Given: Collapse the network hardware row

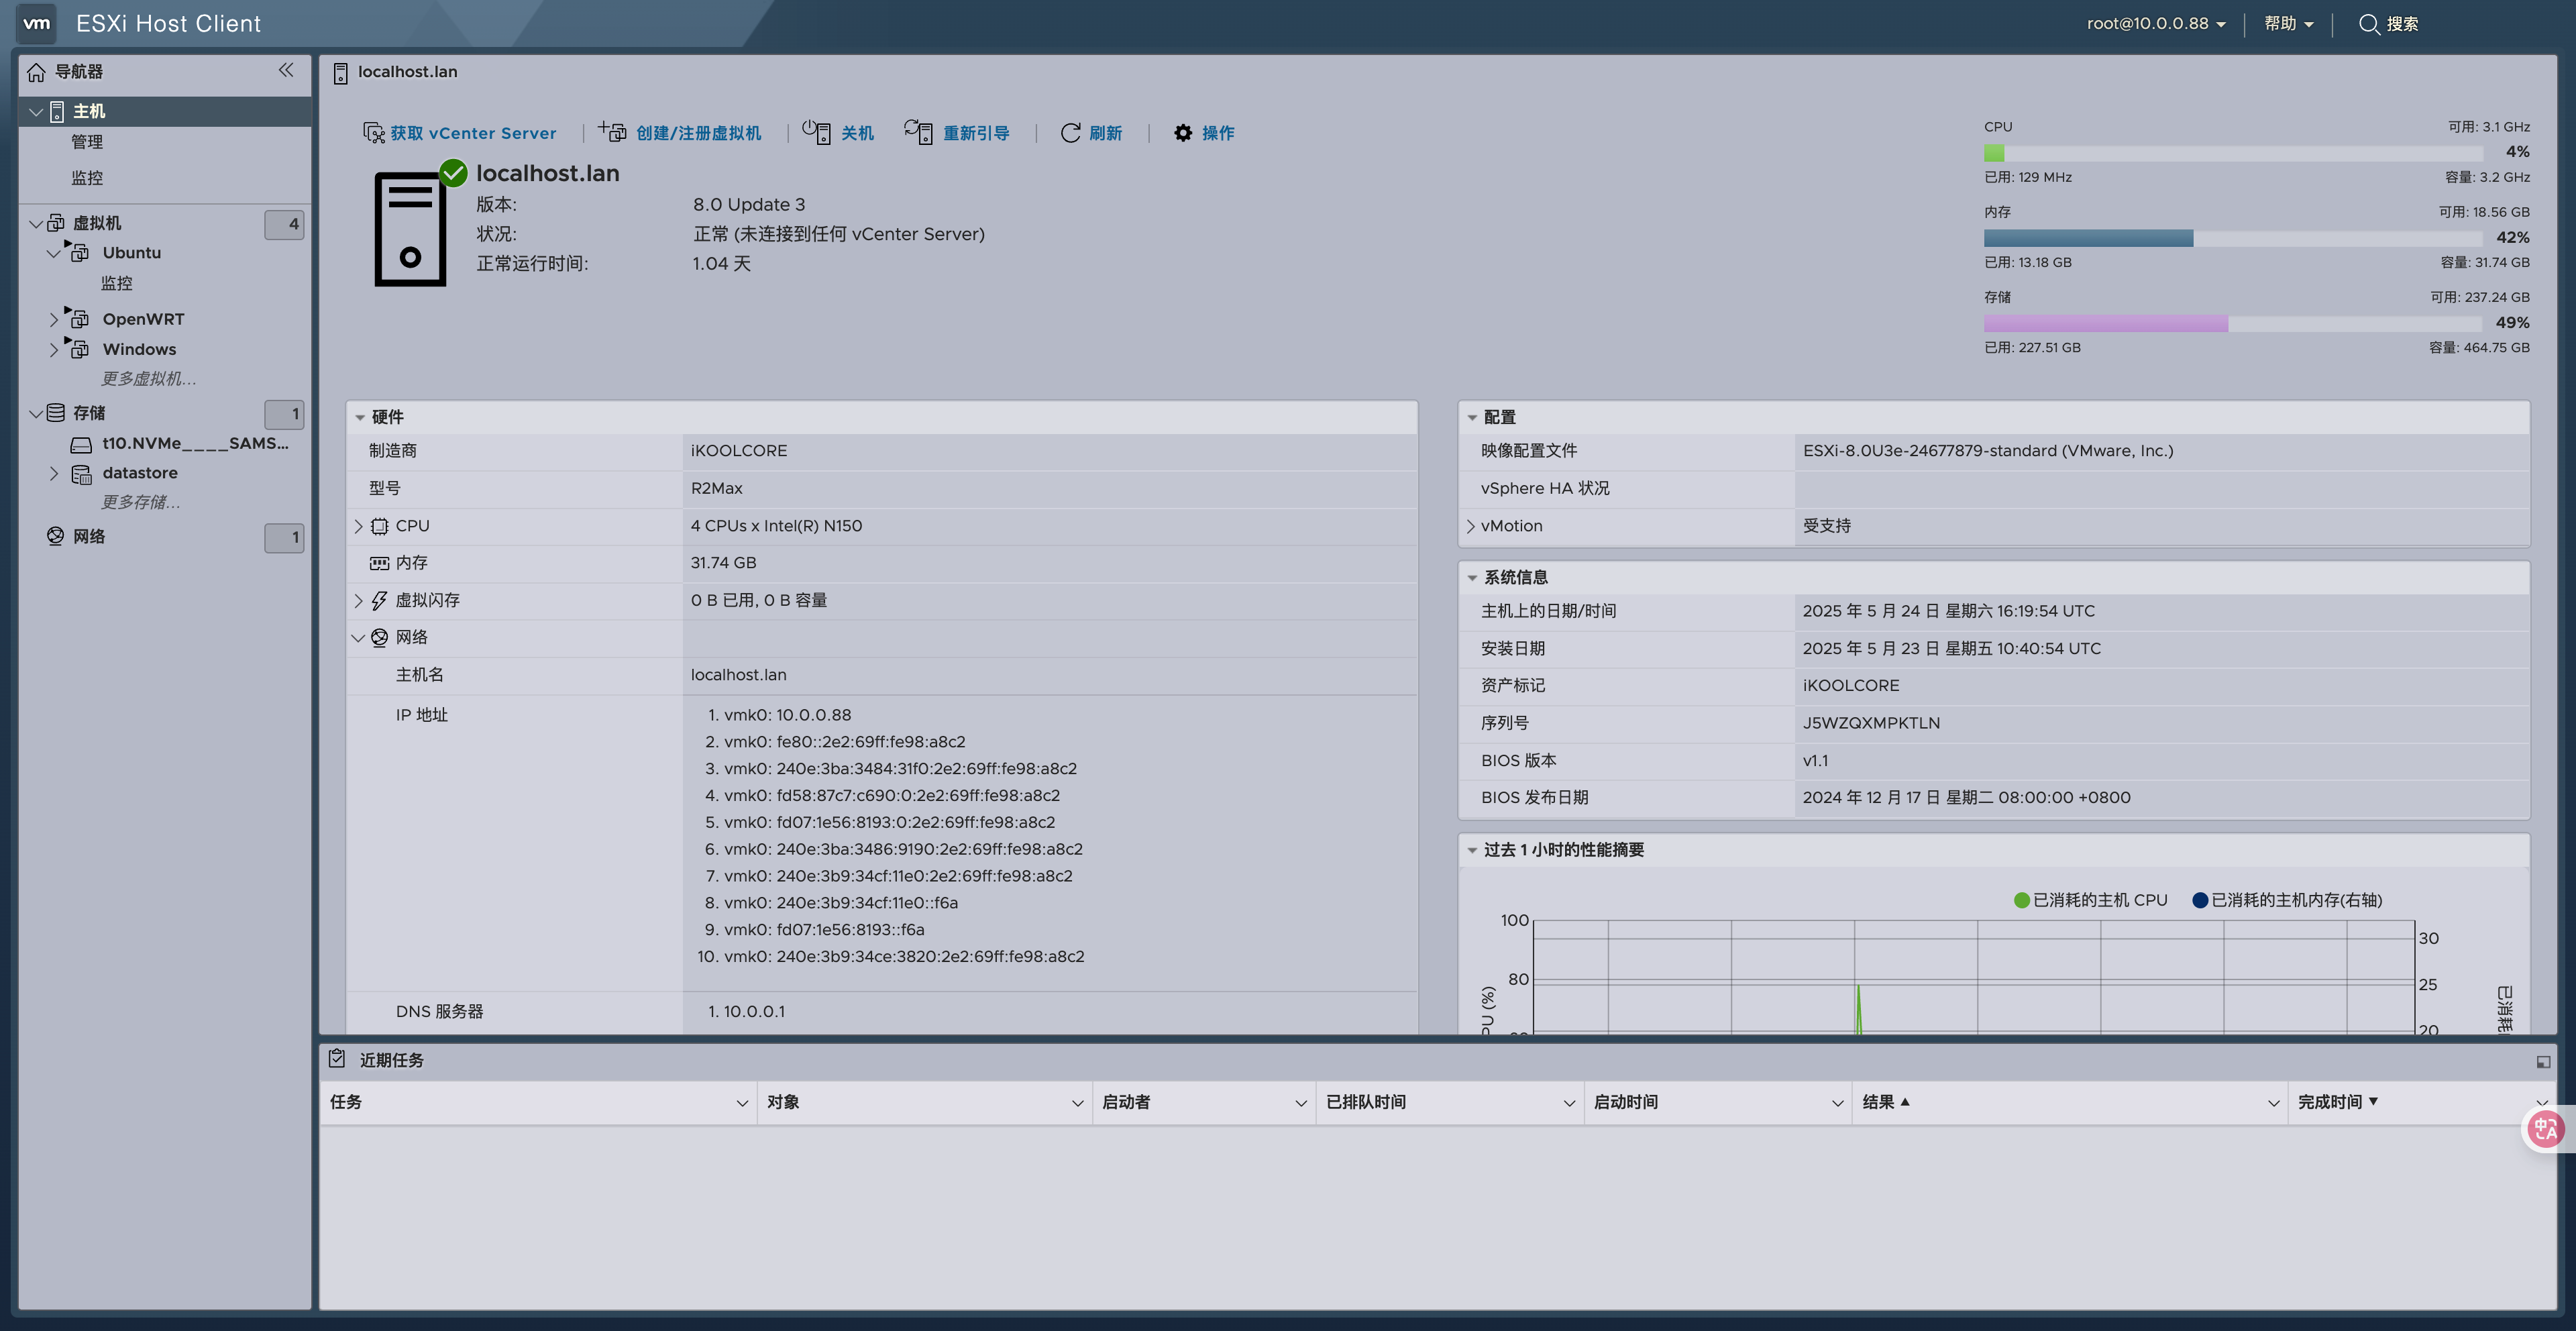Looking at the screenshot, I should point(358,637).
